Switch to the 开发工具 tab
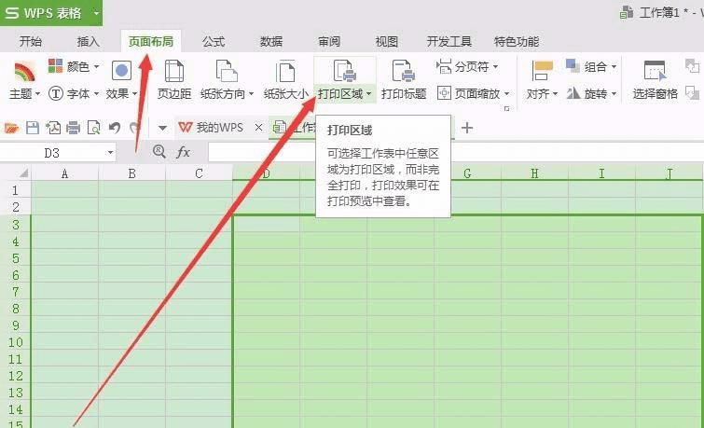This screenshot has height=428, width=704. [x=449, y=42]
